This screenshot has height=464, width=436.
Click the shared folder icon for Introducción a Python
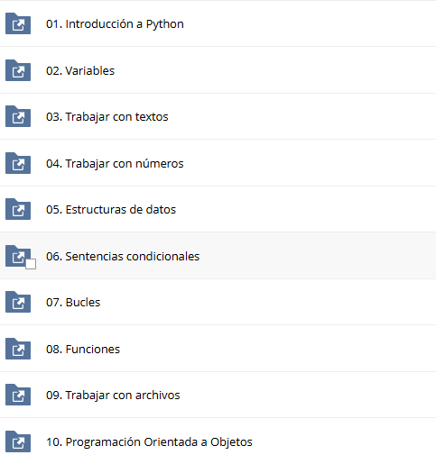pyautogui.click(x=18, y=23)
